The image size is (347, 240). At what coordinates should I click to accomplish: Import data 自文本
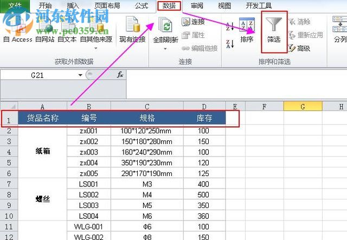67,30
